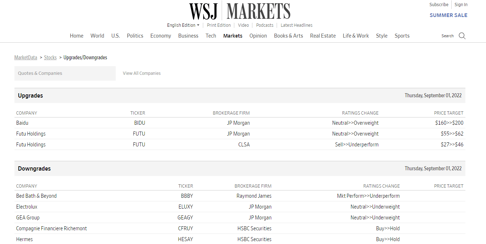Select the Markets nav item

(x=233, y=36)
